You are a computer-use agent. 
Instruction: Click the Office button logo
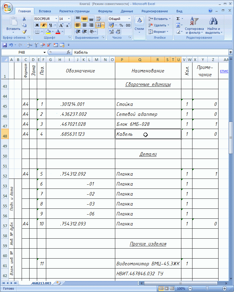click(7, 8)
